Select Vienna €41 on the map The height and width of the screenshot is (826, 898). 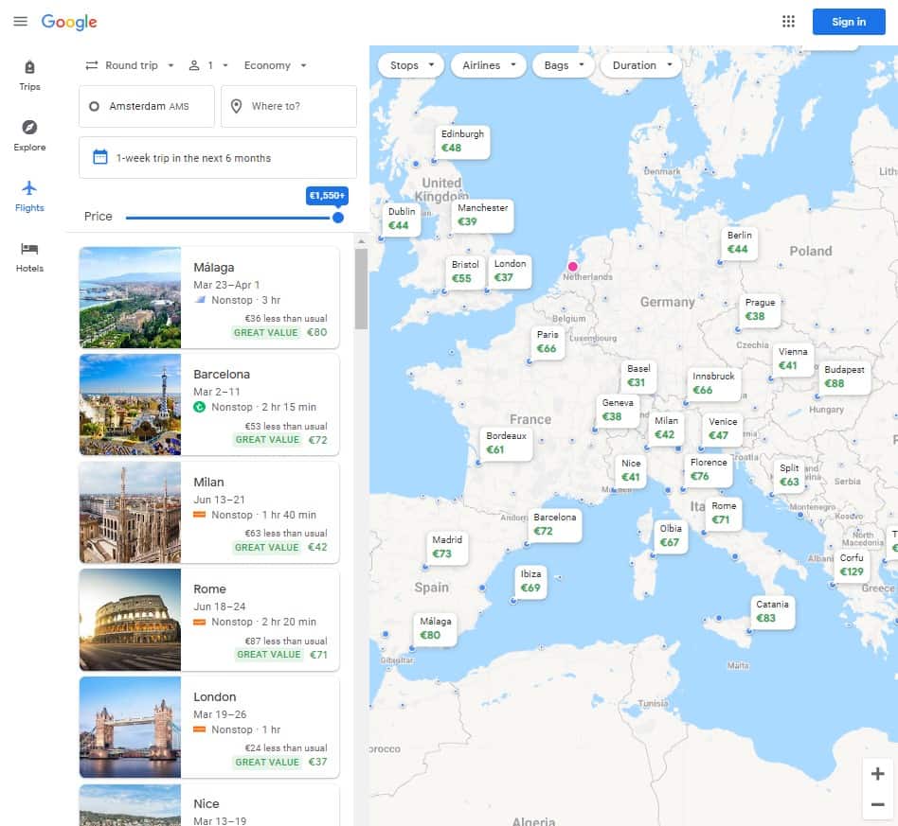tap(793, 359)
